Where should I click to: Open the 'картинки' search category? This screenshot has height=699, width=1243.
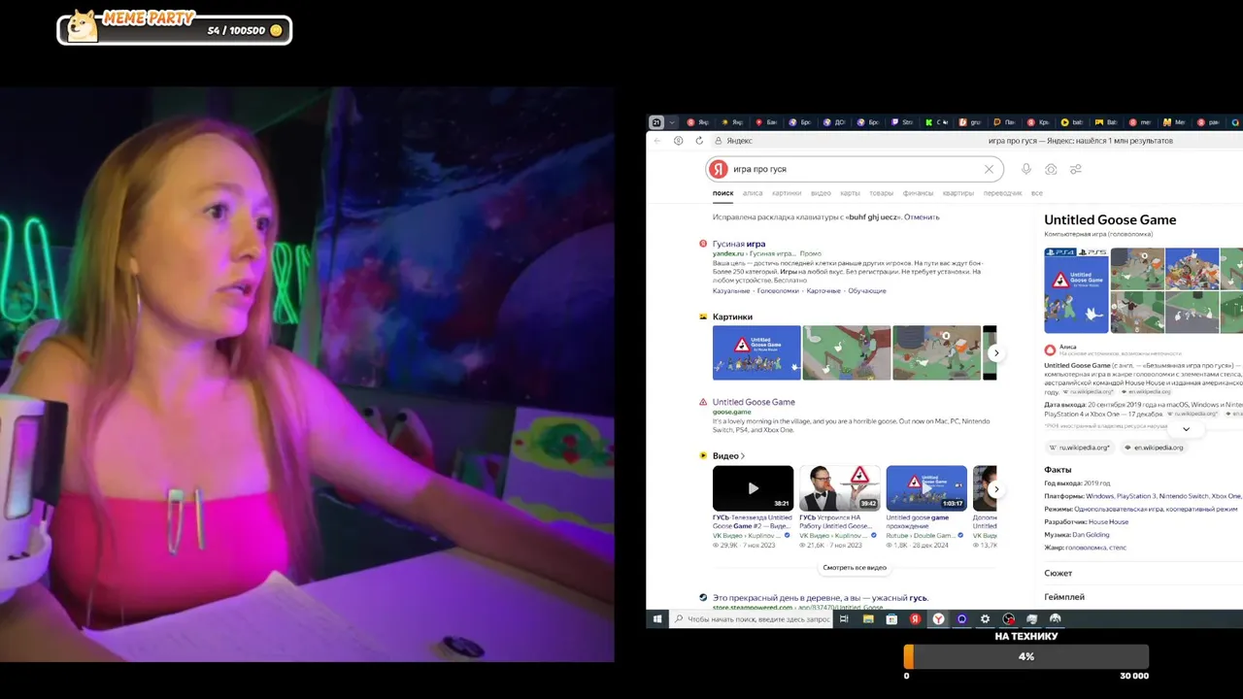point(787,193)
